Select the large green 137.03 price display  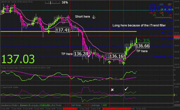[18, 59]
